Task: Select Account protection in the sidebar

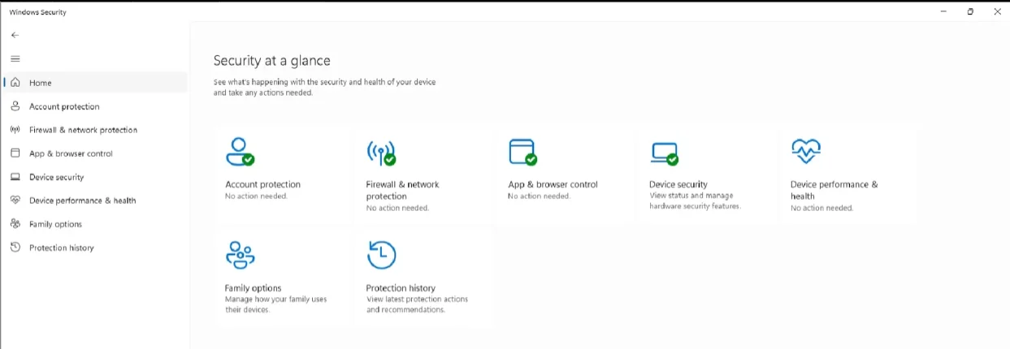Action: (x=95, y=106)
